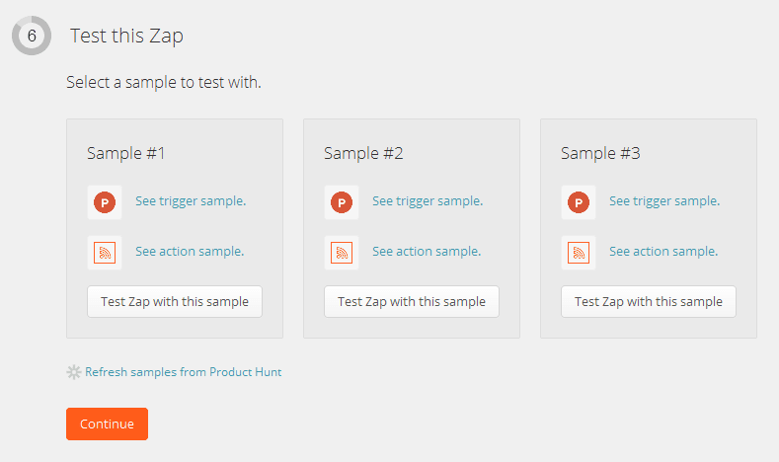View action sample for Sample #2
Image resolution: width=779 pixels, height=462 pixels.
[x=427, y=252]
